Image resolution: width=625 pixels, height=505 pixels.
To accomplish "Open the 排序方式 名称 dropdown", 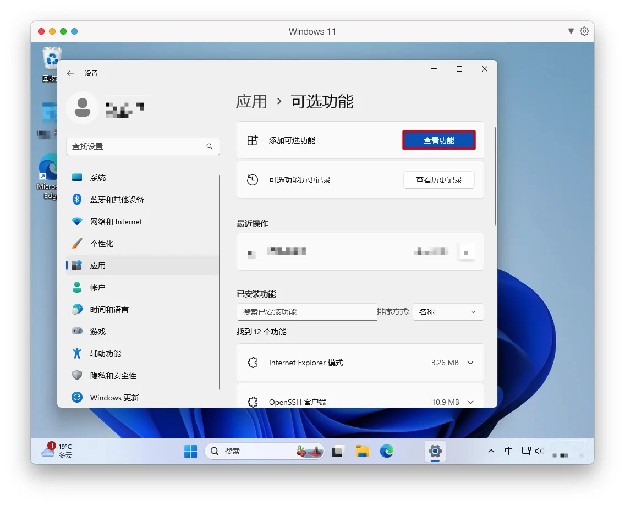I will tap(448, 312).
